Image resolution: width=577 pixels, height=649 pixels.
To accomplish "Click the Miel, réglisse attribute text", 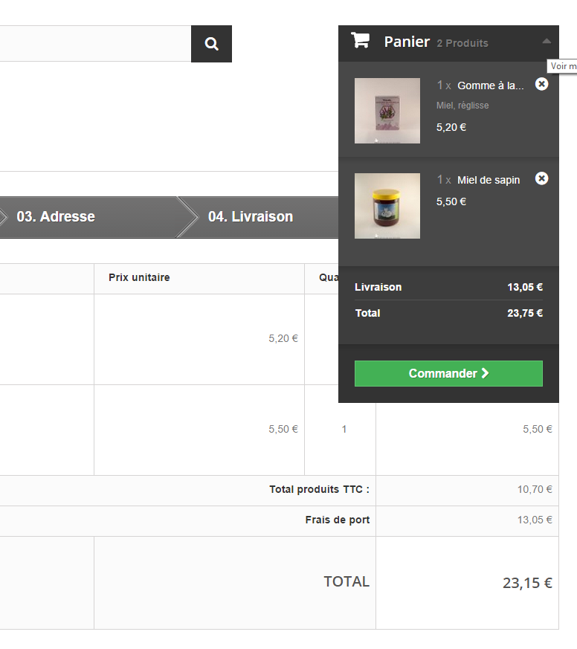I will [462, 106].
